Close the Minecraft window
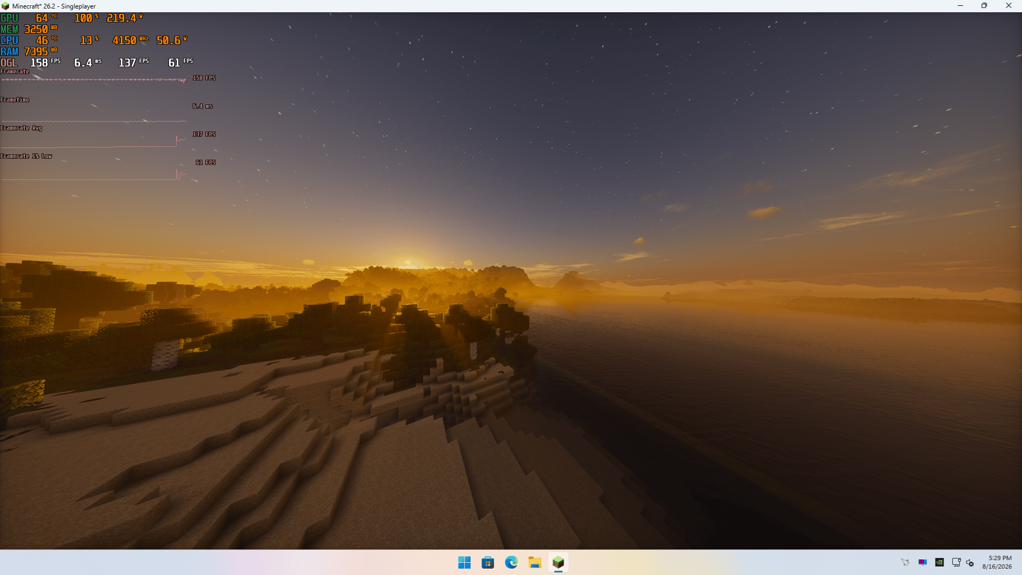The image size is (1022, 575). (1009, 6)
